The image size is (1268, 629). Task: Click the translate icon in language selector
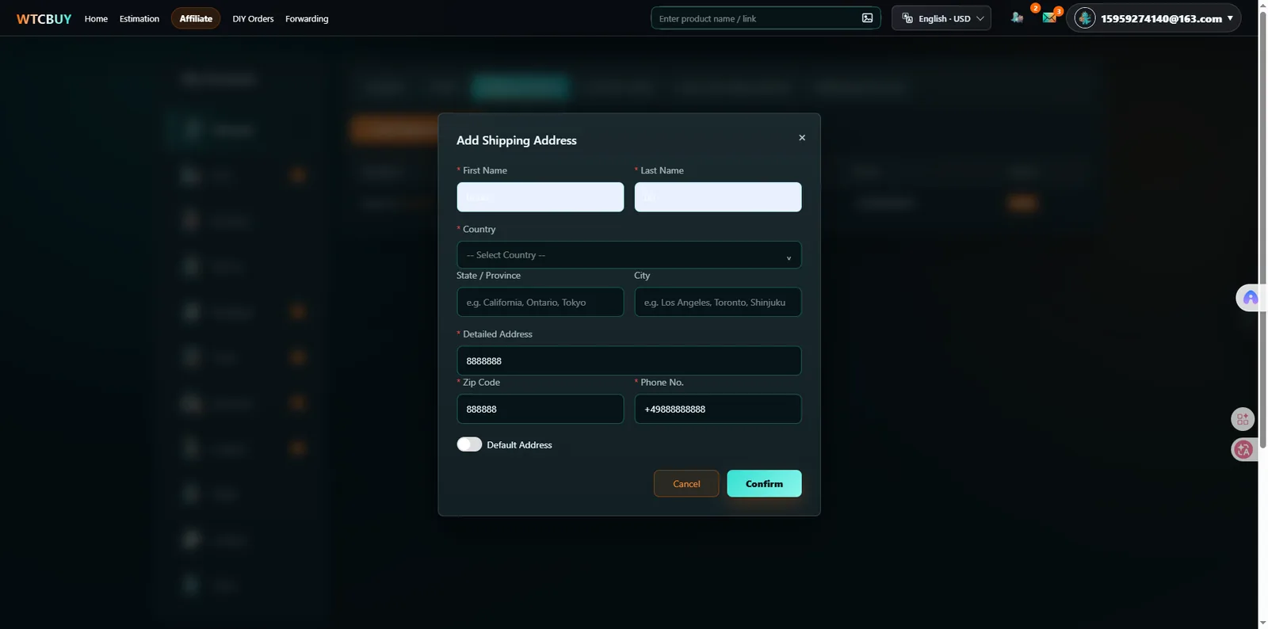click(x=907, y=18)
